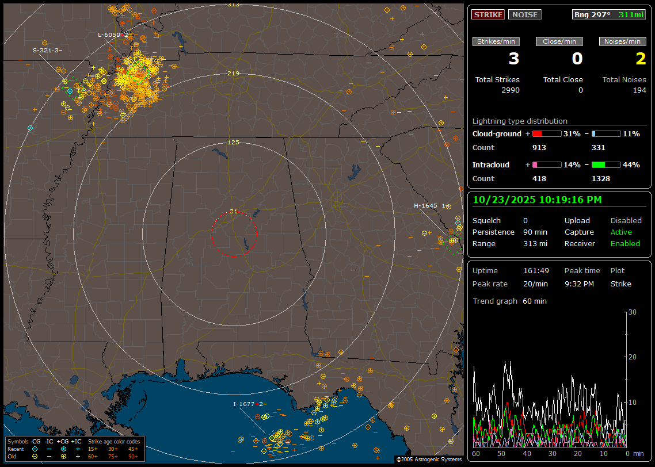The width and height of the screenshot is (655, 467).
Task: Click the recent -CG cyan symbol in legend
Action: [x=35, y=449]
